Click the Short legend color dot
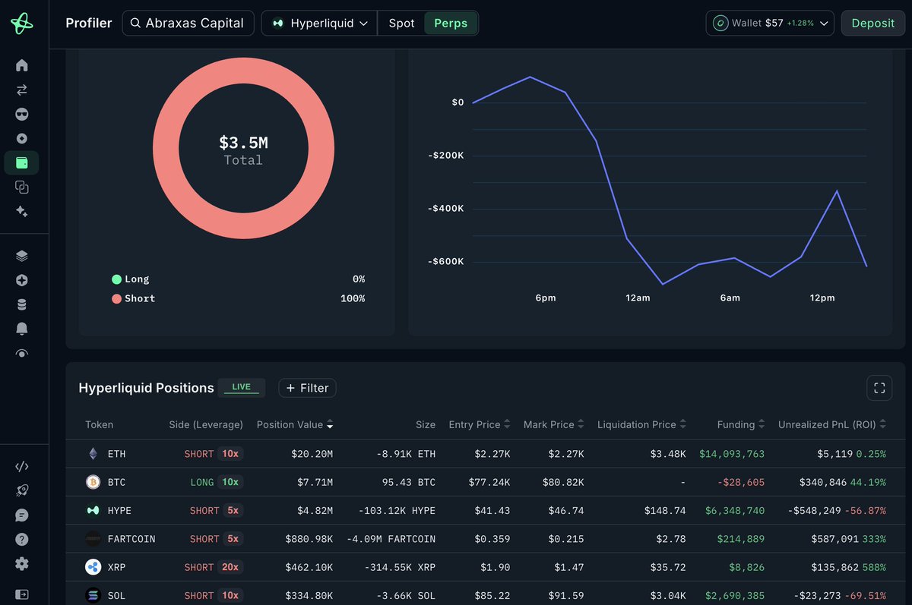Screen dimensions: 912x605 pos(116,298)
